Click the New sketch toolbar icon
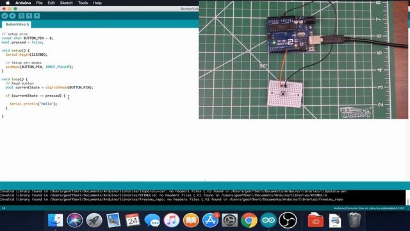 click(21, 16)
